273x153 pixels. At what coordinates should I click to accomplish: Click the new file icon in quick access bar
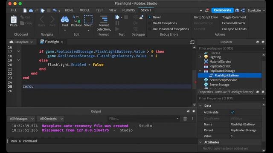tap(25, 10)
